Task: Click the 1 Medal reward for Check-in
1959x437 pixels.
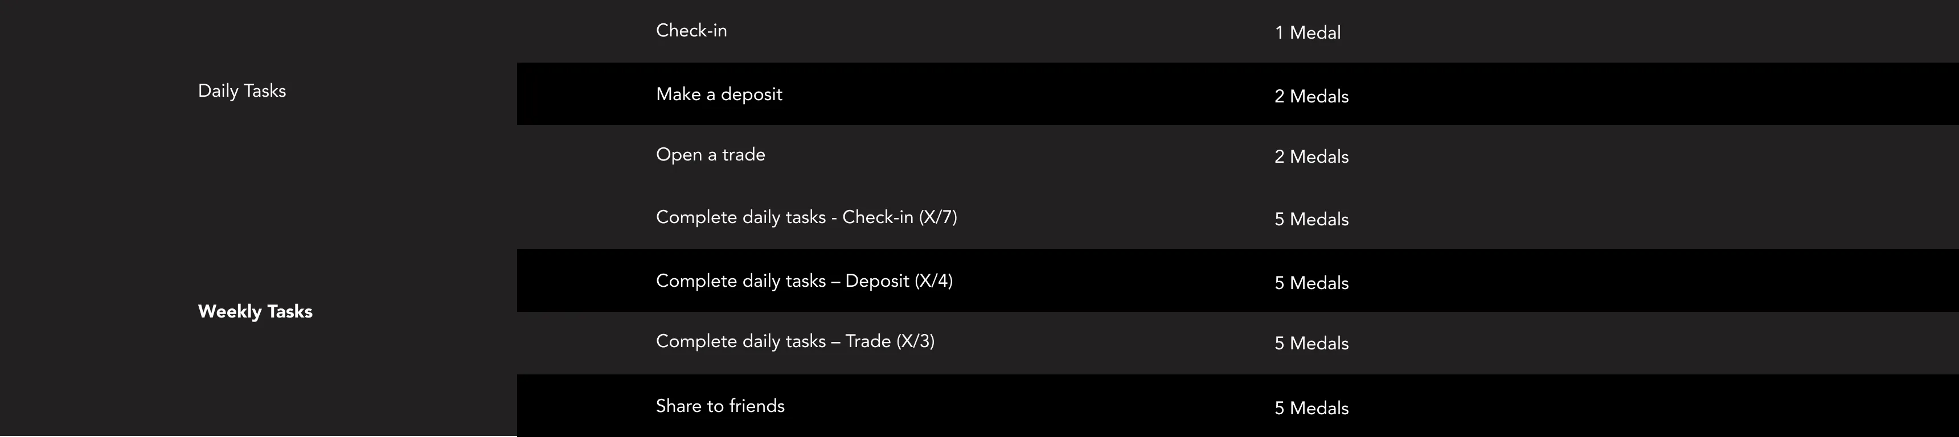Action: point(1308,32)
